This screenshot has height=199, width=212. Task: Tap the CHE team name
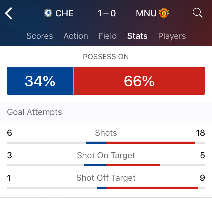pos(64,13)
